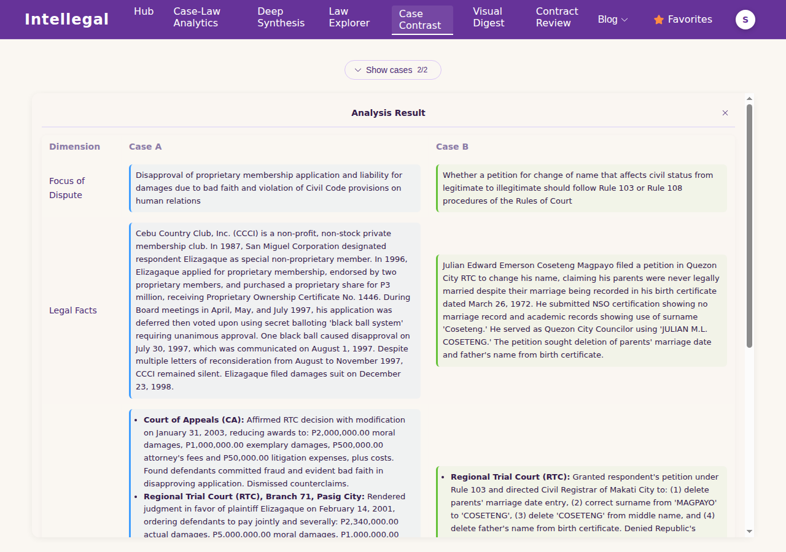
Task: Click the Case A column header
Action: (146, 147)
